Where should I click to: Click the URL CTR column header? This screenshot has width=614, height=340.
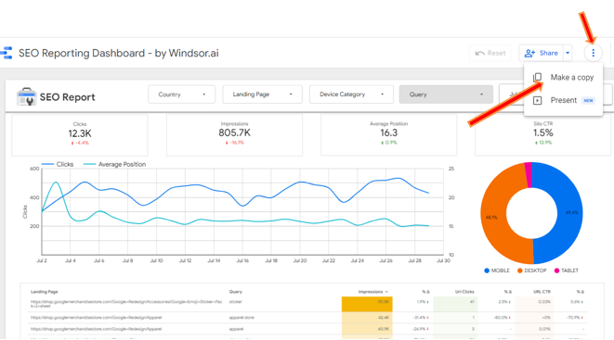click(x=542, y=292)
